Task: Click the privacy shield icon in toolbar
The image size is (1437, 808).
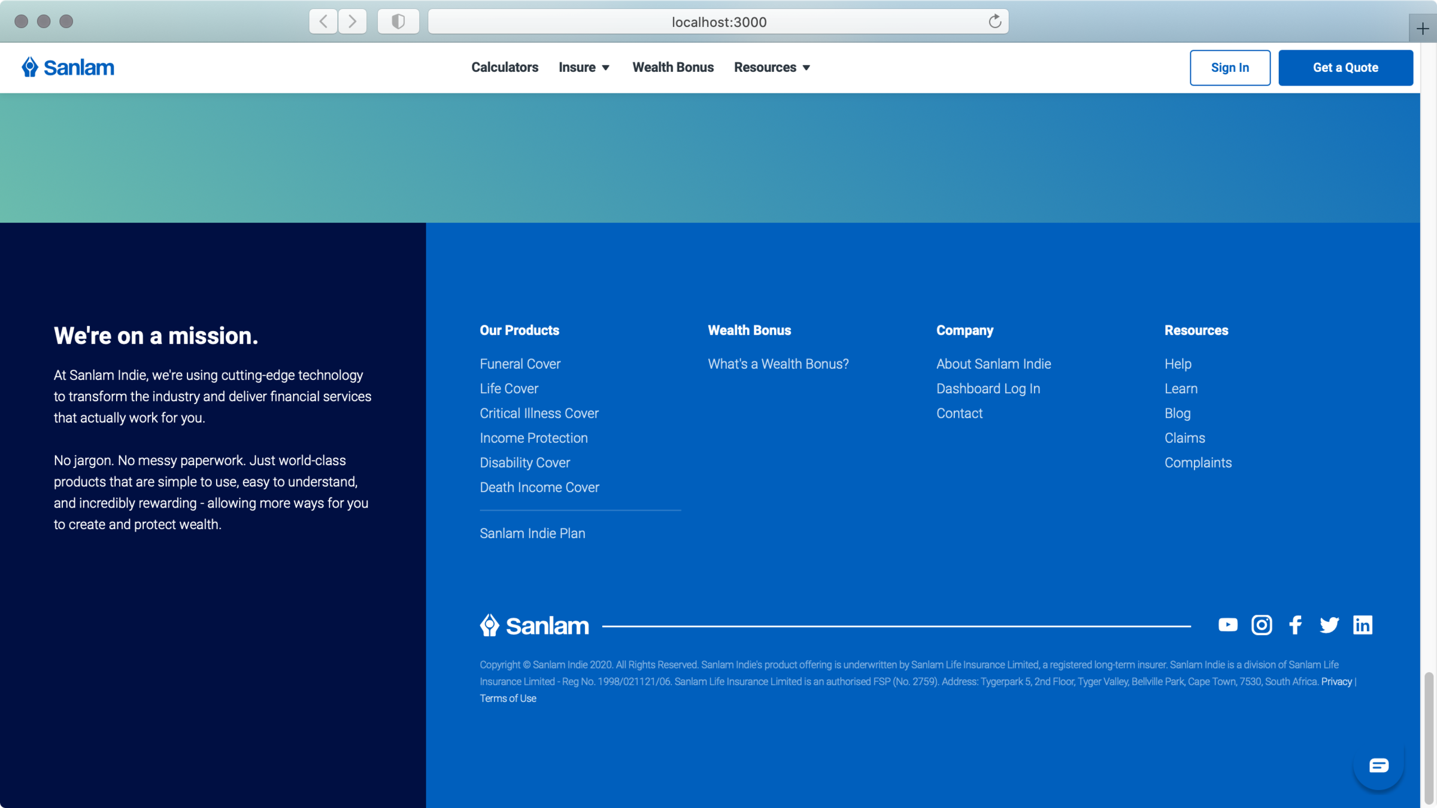Action: [398, 22]
